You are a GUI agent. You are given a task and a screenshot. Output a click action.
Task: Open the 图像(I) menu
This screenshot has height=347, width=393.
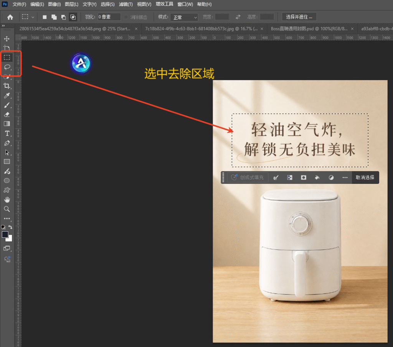54,4
